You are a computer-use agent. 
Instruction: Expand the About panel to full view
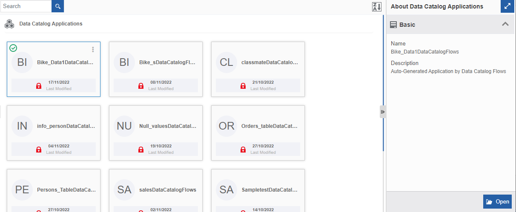pyautogui.click(x=507, y=6)
